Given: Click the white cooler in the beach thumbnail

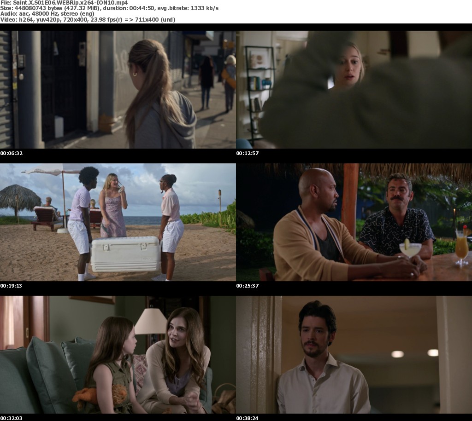Looking at the screenshot, I should pyautogui.click(x=125, y=254).
